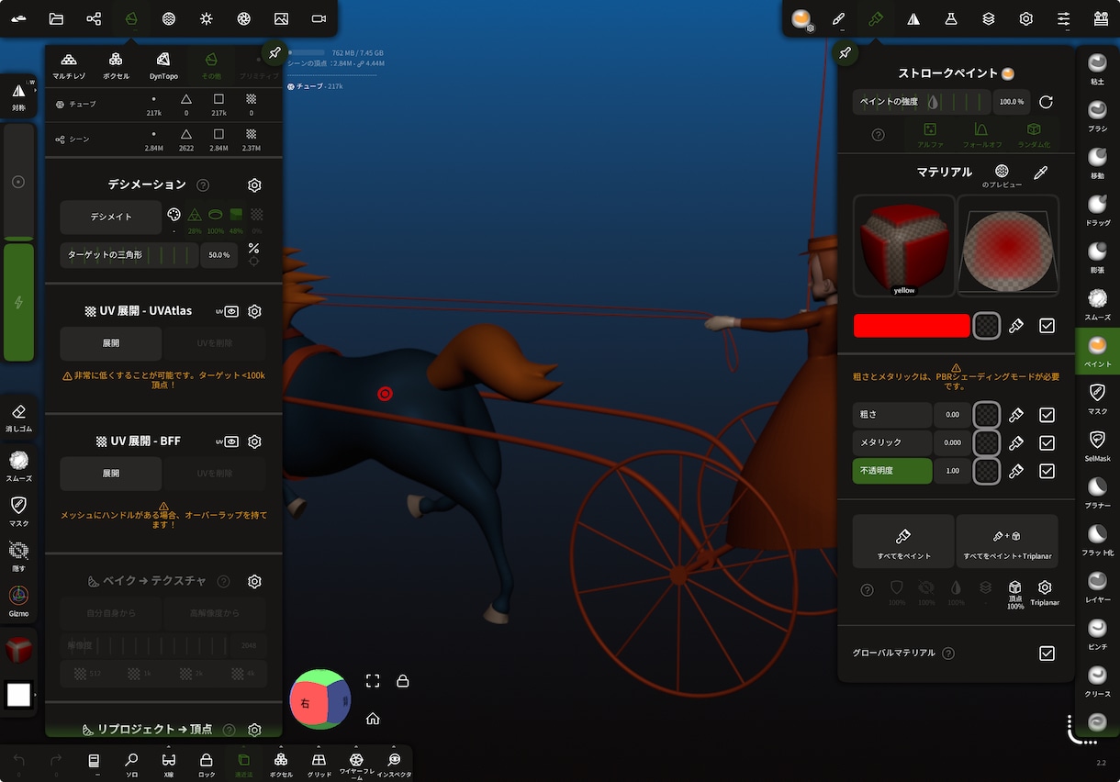Reset ペイントの強度 with the circular arrow
Image resolution: width=1120 pixels, height=782 pixels.
pyautogui.click(x=1046, y=102)
